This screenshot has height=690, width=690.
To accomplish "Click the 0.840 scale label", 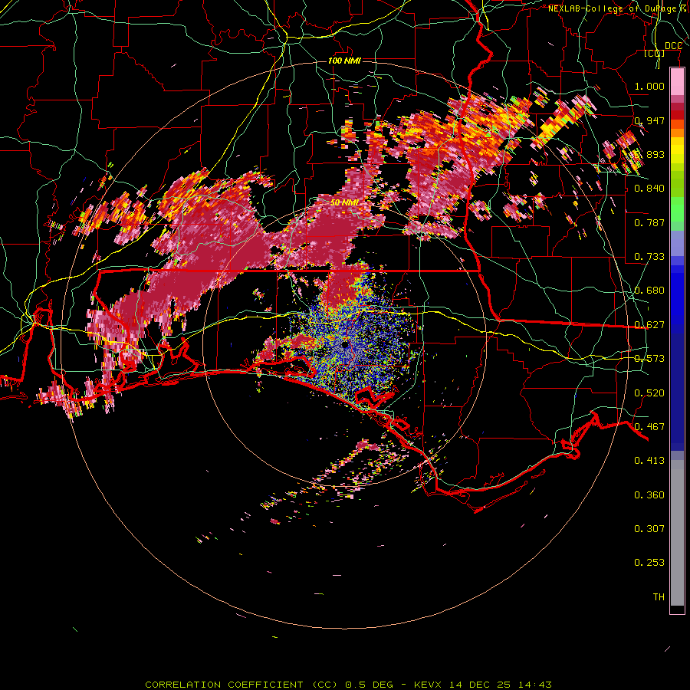I will (x=649, y=188).
